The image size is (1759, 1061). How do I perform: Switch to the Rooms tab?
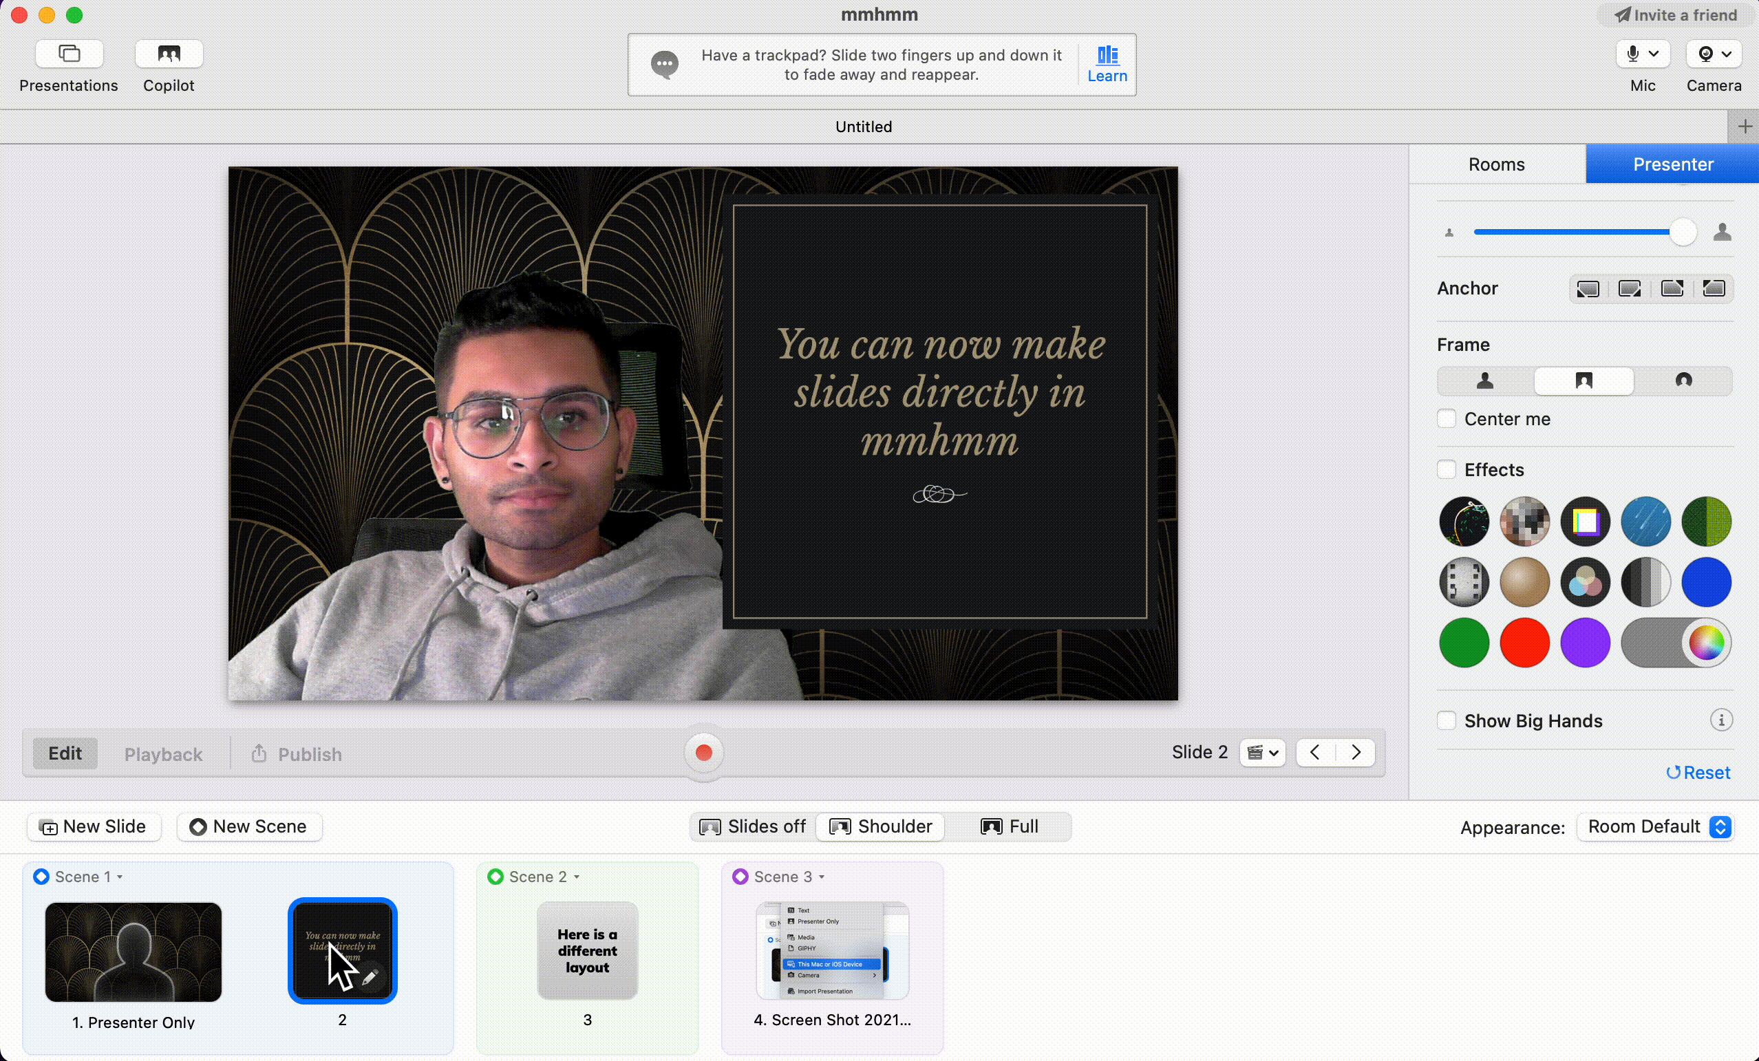1497,164
